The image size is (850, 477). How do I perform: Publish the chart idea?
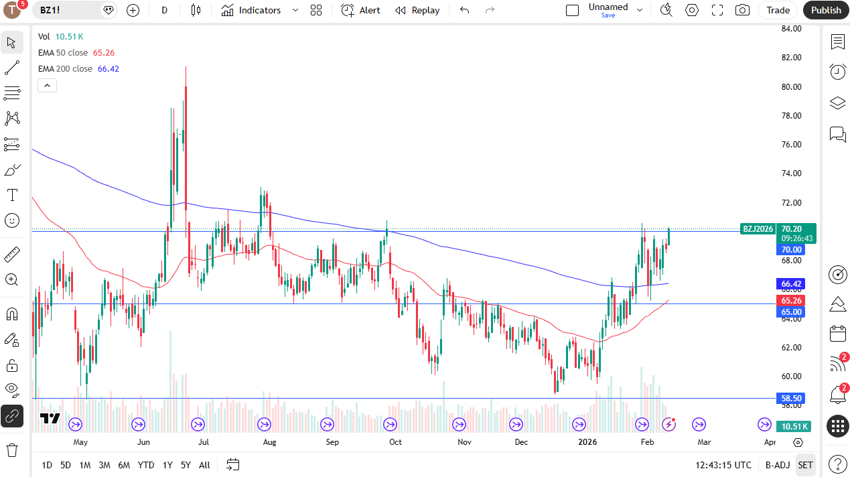point(826,10)
